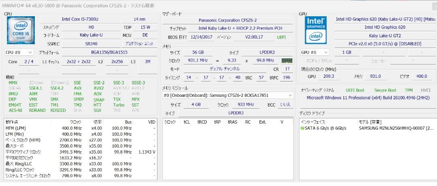Open the CPU #0 selector dropdown
The width and height of the screenshot is (437, 186).
click(19, 52)
